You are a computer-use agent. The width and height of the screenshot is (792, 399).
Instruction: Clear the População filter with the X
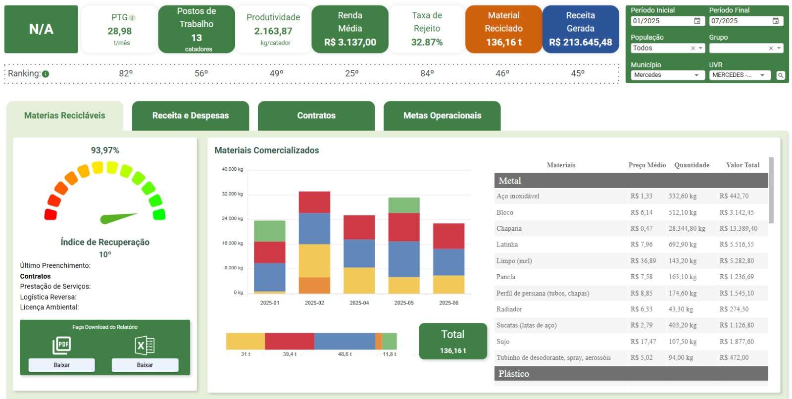[x=693, y=48]
